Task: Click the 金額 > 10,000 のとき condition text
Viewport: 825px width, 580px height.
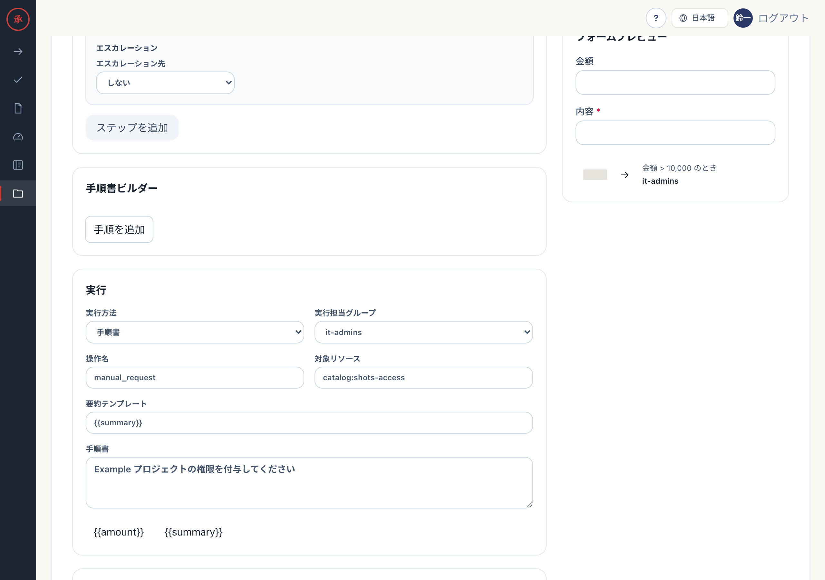Action: tap(679, 168)
